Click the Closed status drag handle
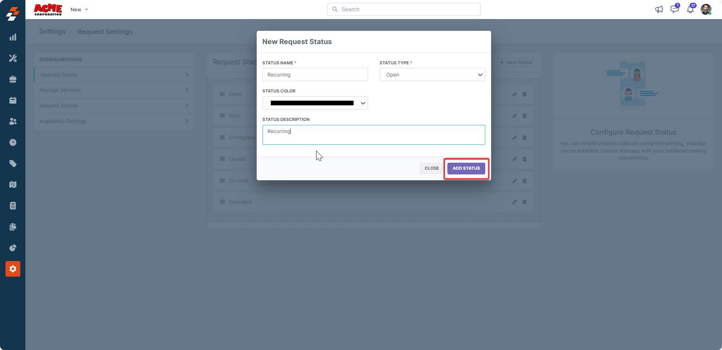The height and width of the screenshot is (350, 722). click(x=222, y=159)
